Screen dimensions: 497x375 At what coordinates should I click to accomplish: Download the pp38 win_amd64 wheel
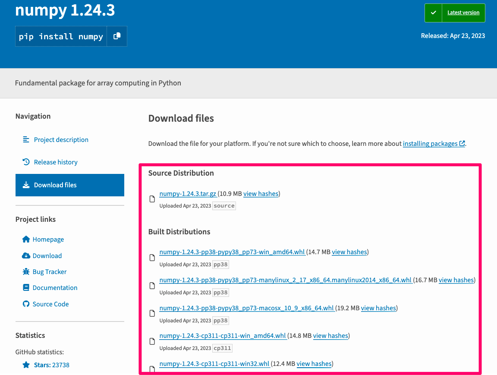pos(232,252)
